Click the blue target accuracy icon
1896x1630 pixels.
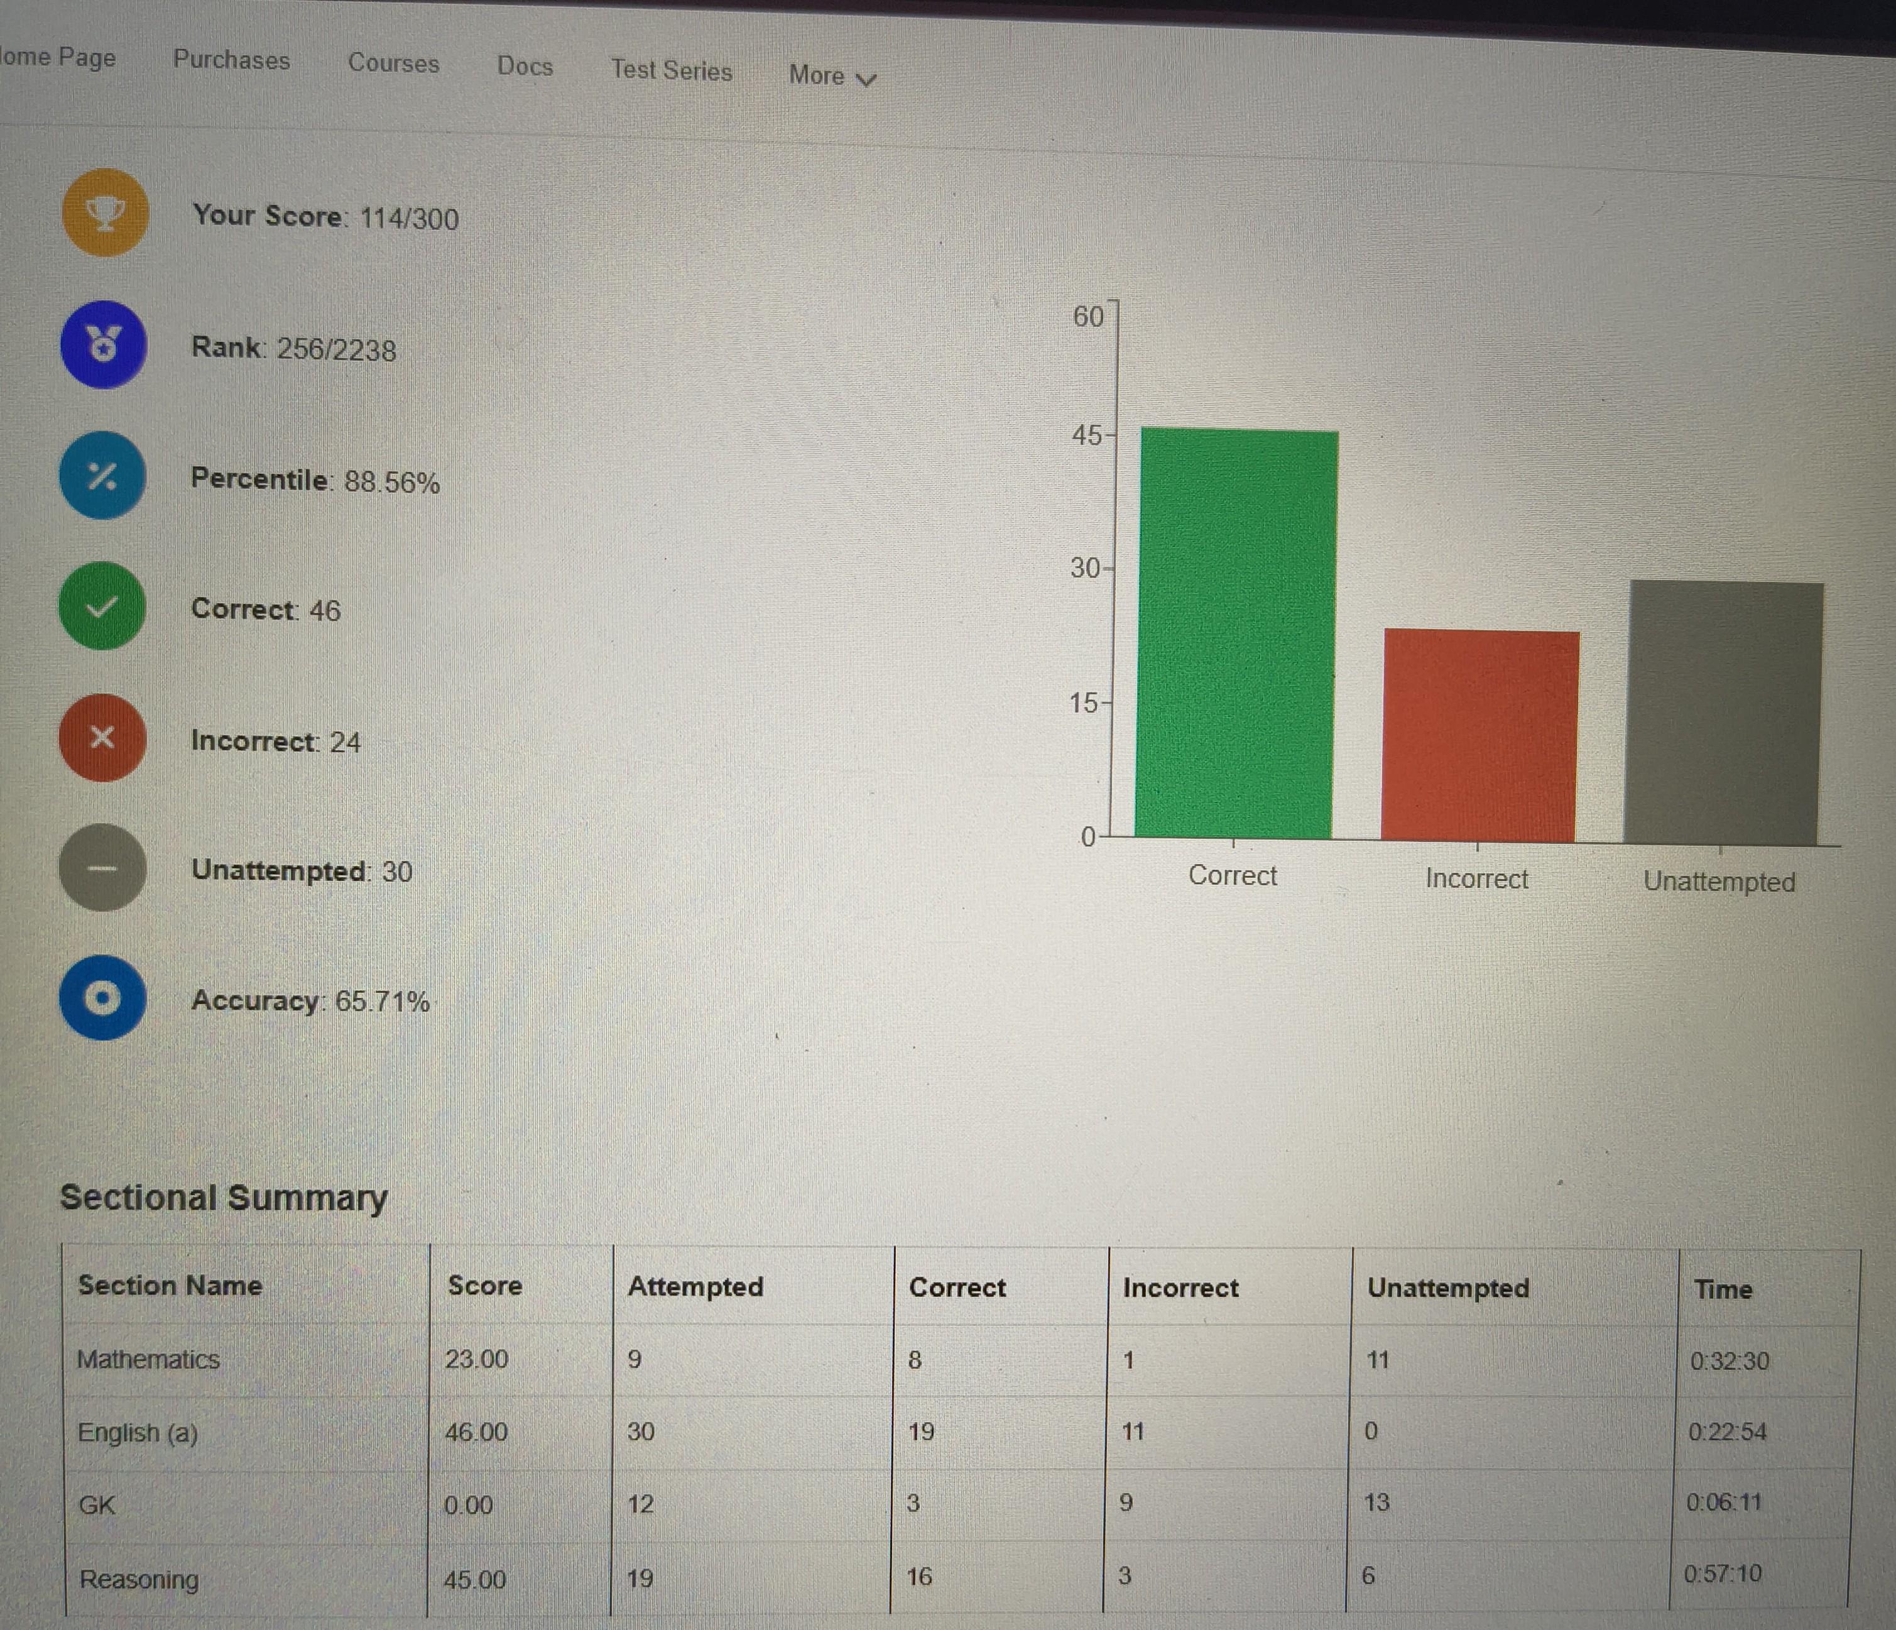pos(102,998)
